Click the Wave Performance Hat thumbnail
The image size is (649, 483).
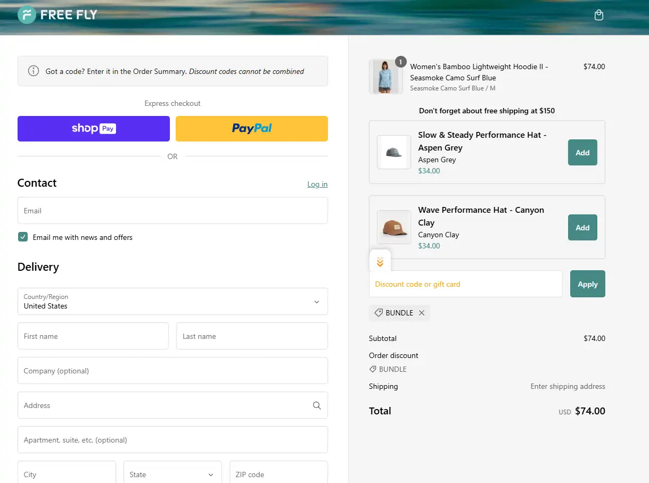(x=394, y=227)
